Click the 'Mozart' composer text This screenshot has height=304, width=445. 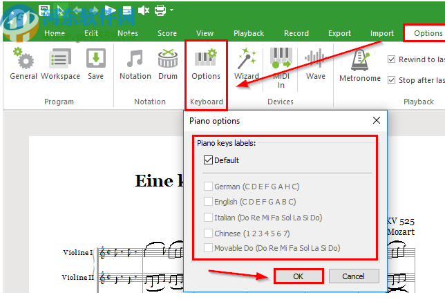401,232
